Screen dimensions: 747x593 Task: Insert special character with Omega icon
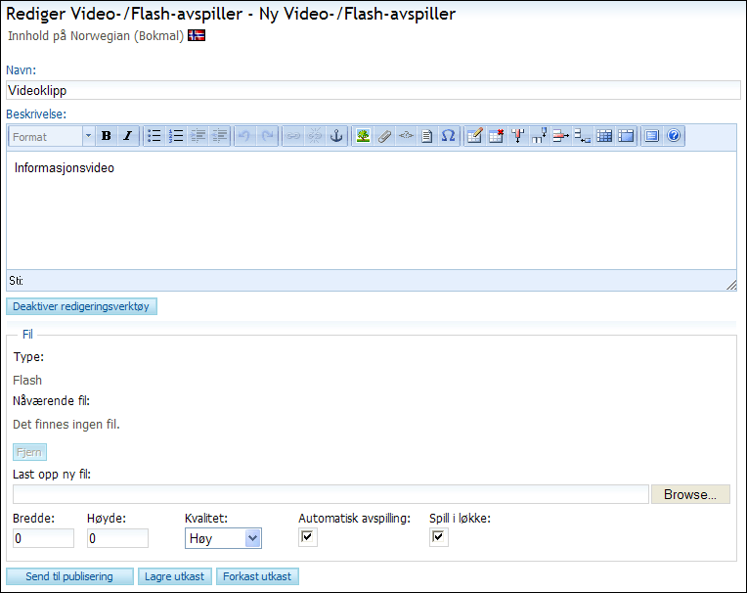click(448, 136)
